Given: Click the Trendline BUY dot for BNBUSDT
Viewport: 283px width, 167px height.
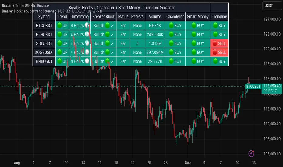Looking at the screenshot, I should pos(215,61).
